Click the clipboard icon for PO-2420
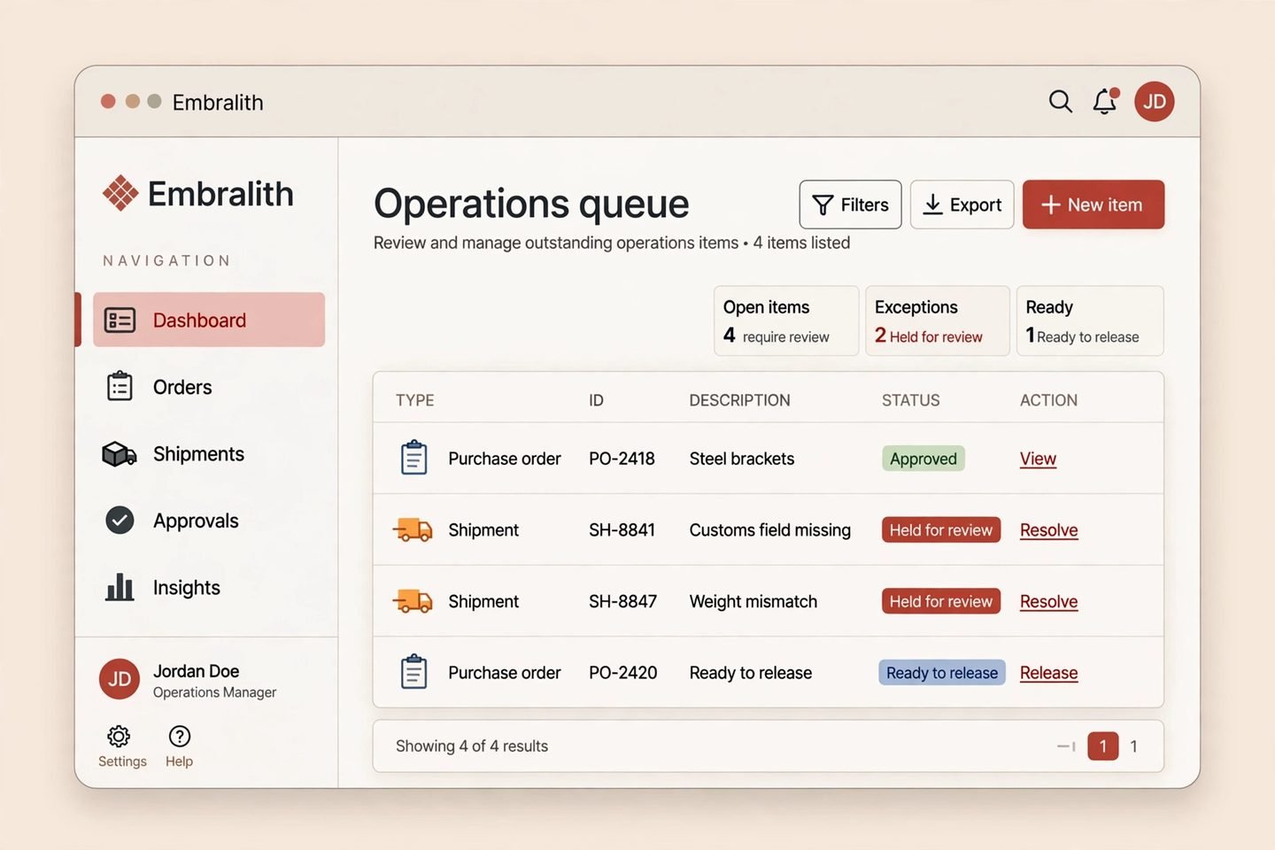Image resolution: width=1275 pixels, height=850 pixels. point(413,672)
